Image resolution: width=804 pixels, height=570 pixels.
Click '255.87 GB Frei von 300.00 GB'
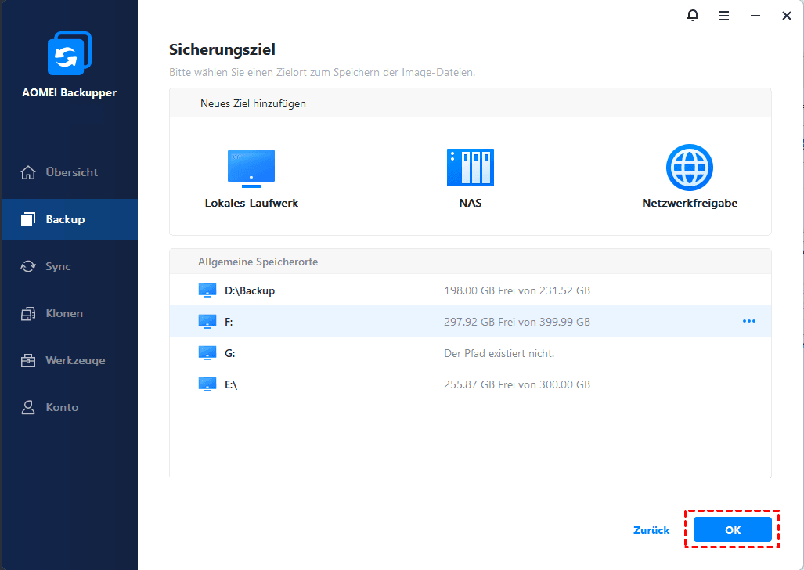coord(517,384)
